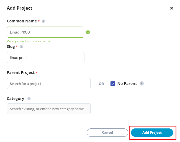Uncheck the No Parent checkbox
This screenshot has width=180, height=142.
[x=113, y=84]
